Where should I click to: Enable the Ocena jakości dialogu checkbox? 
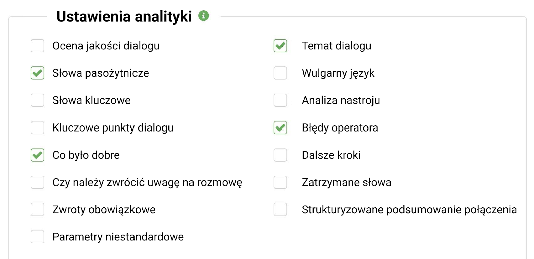click(x=37, y=46)
